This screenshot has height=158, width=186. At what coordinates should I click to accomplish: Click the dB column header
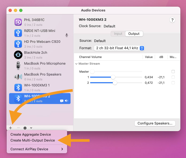[161, 57]
